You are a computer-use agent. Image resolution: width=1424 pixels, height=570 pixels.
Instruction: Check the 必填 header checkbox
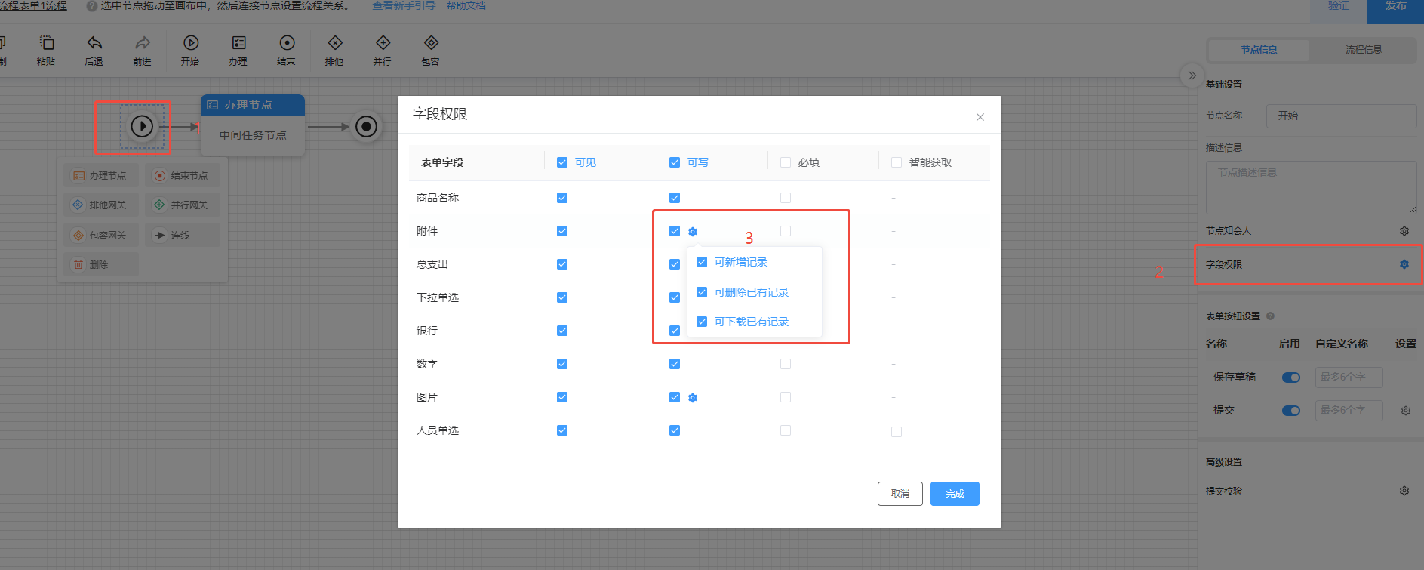pyautogui.click(x=786, y=162)
